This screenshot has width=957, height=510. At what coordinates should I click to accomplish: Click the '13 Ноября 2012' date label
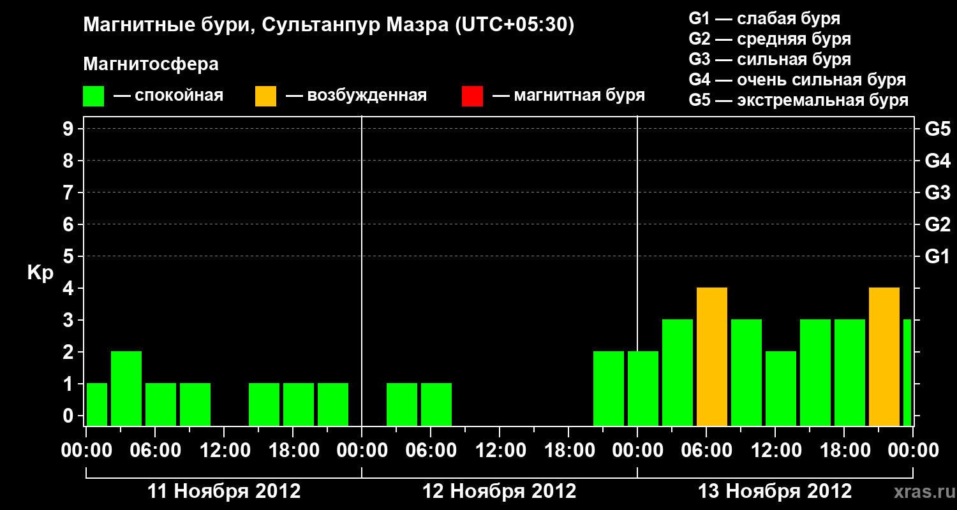775,492
